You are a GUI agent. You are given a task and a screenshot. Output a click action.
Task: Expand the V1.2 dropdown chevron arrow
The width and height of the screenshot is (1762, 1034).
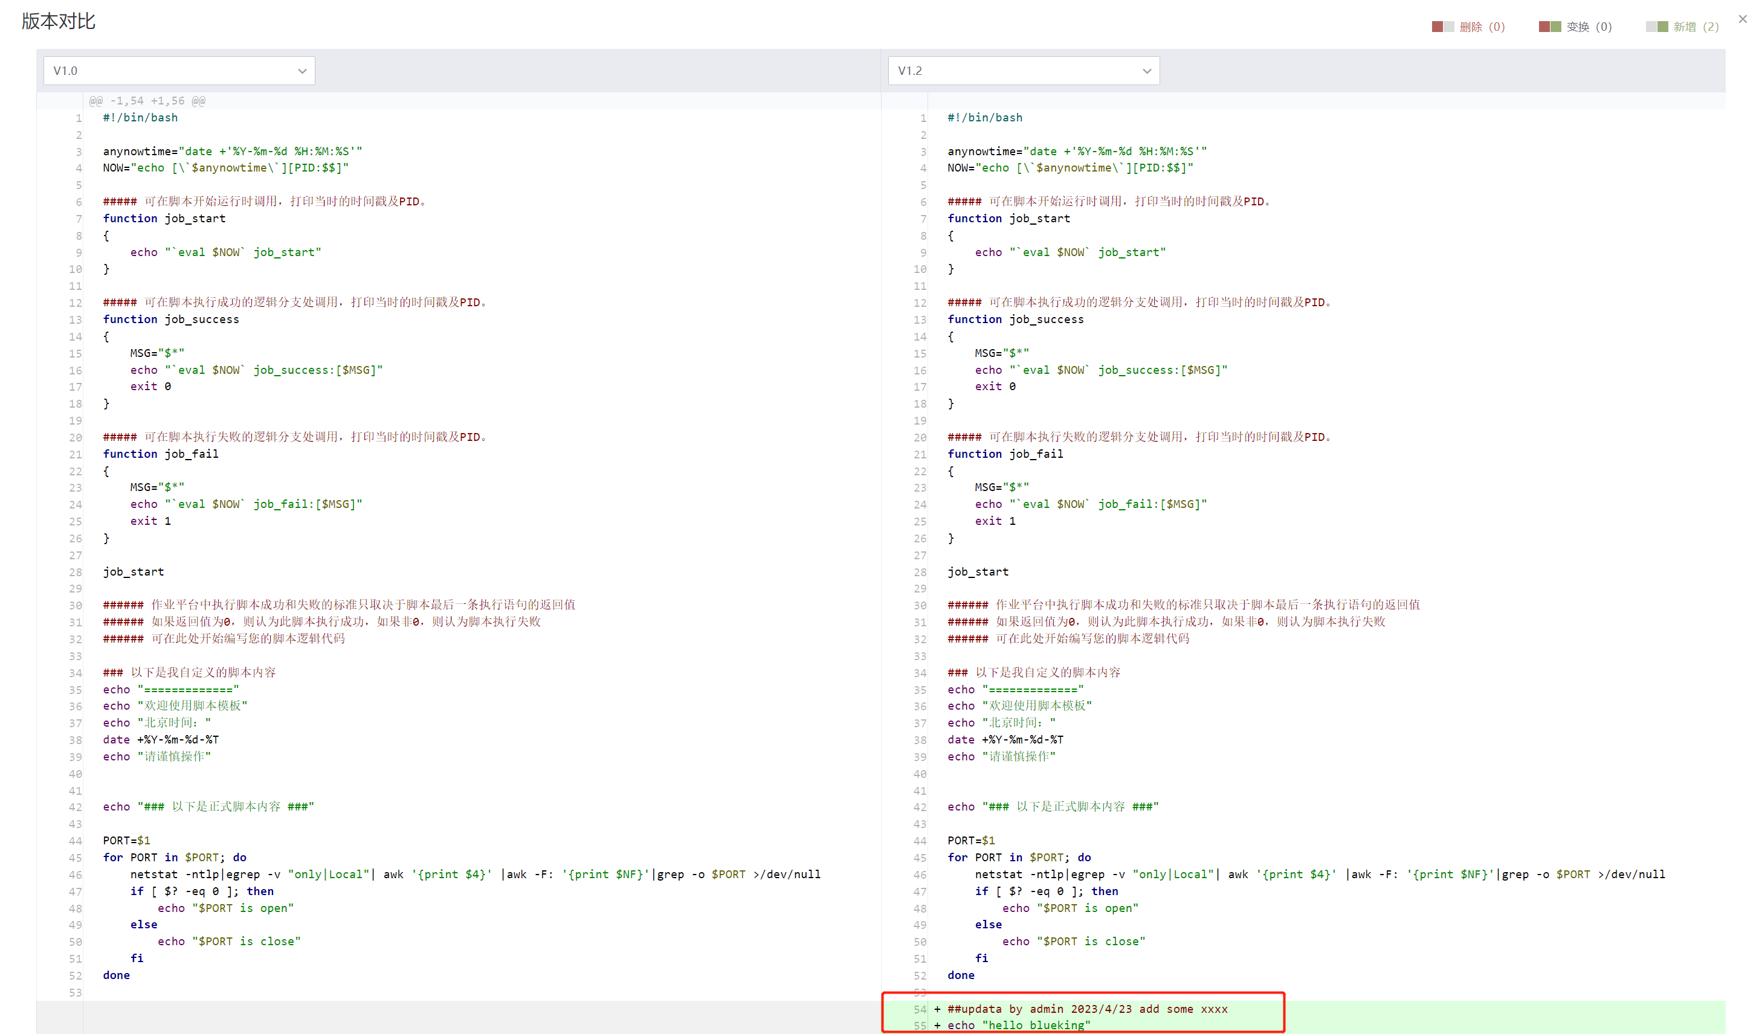(1147, 71)
